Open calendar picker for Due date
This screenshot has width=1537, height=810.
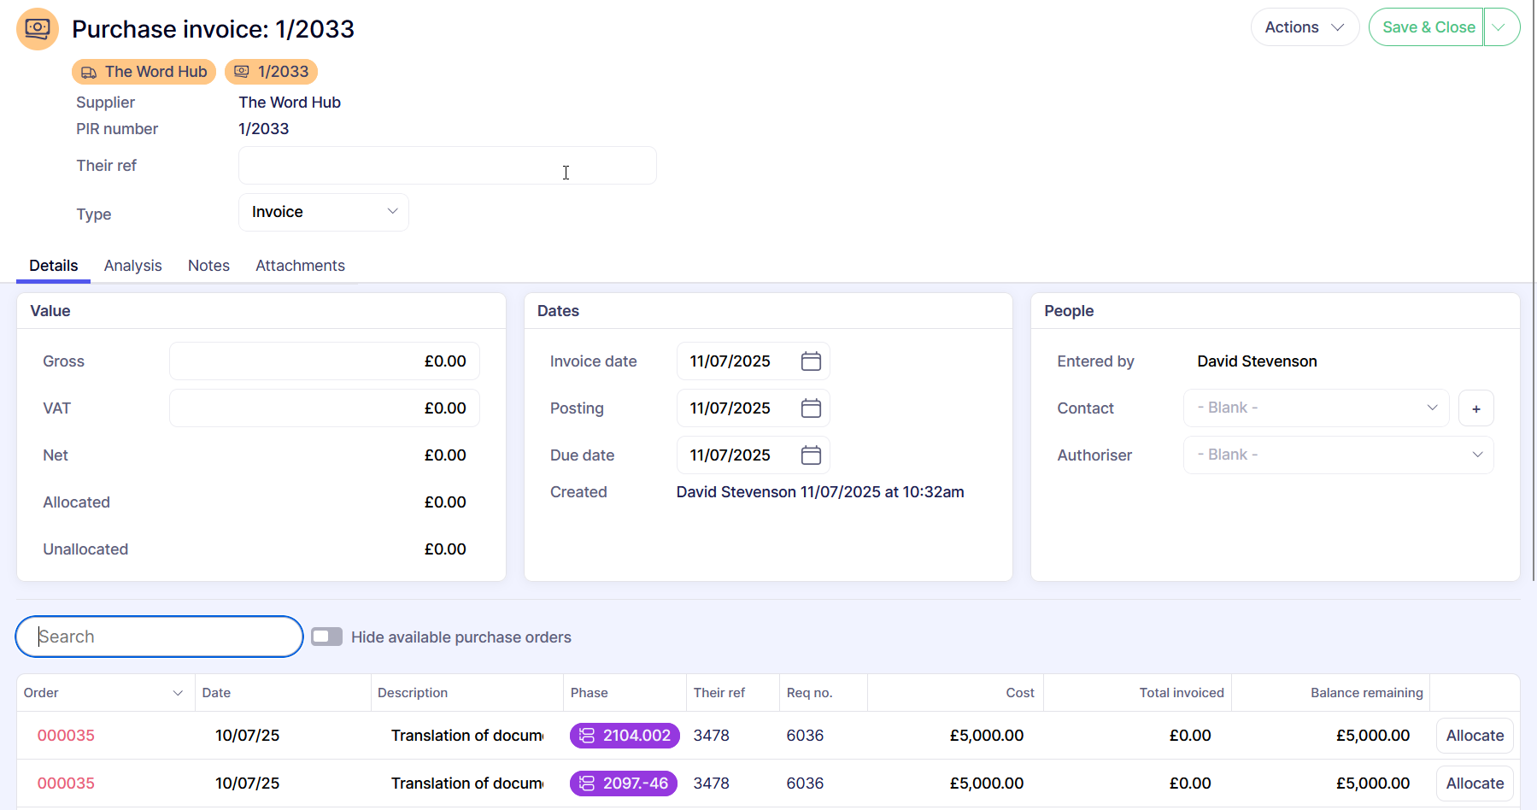(x=810, y=455)
